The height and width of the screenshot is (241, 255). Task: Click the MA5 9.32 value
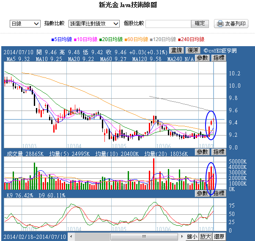point(18,59)
